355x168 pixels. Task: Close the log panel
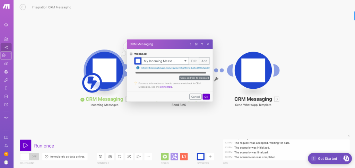point(349,136)
